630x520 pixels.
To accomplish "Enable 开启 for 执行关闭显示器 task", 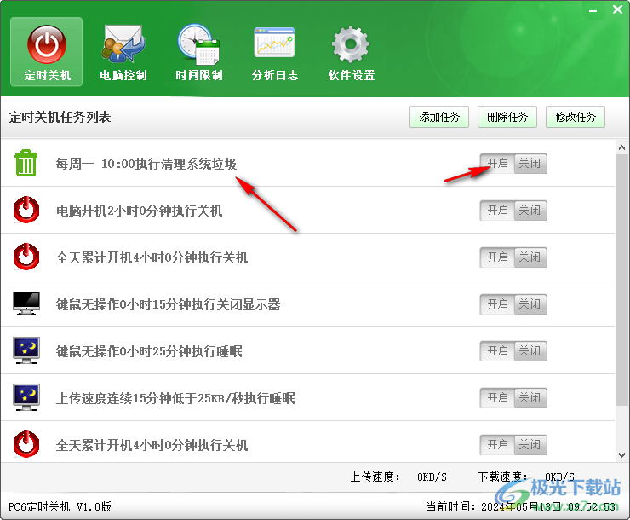I will [x=497, y=304].
